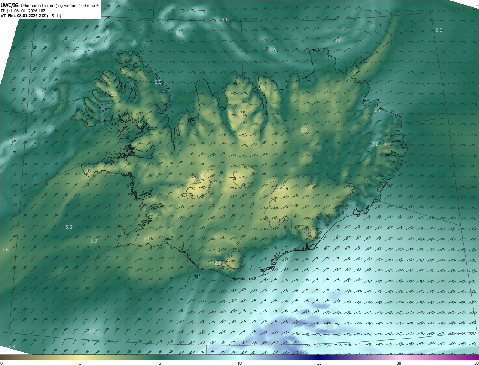Click the 5.6 value in the northeast sea

point(439,30)
